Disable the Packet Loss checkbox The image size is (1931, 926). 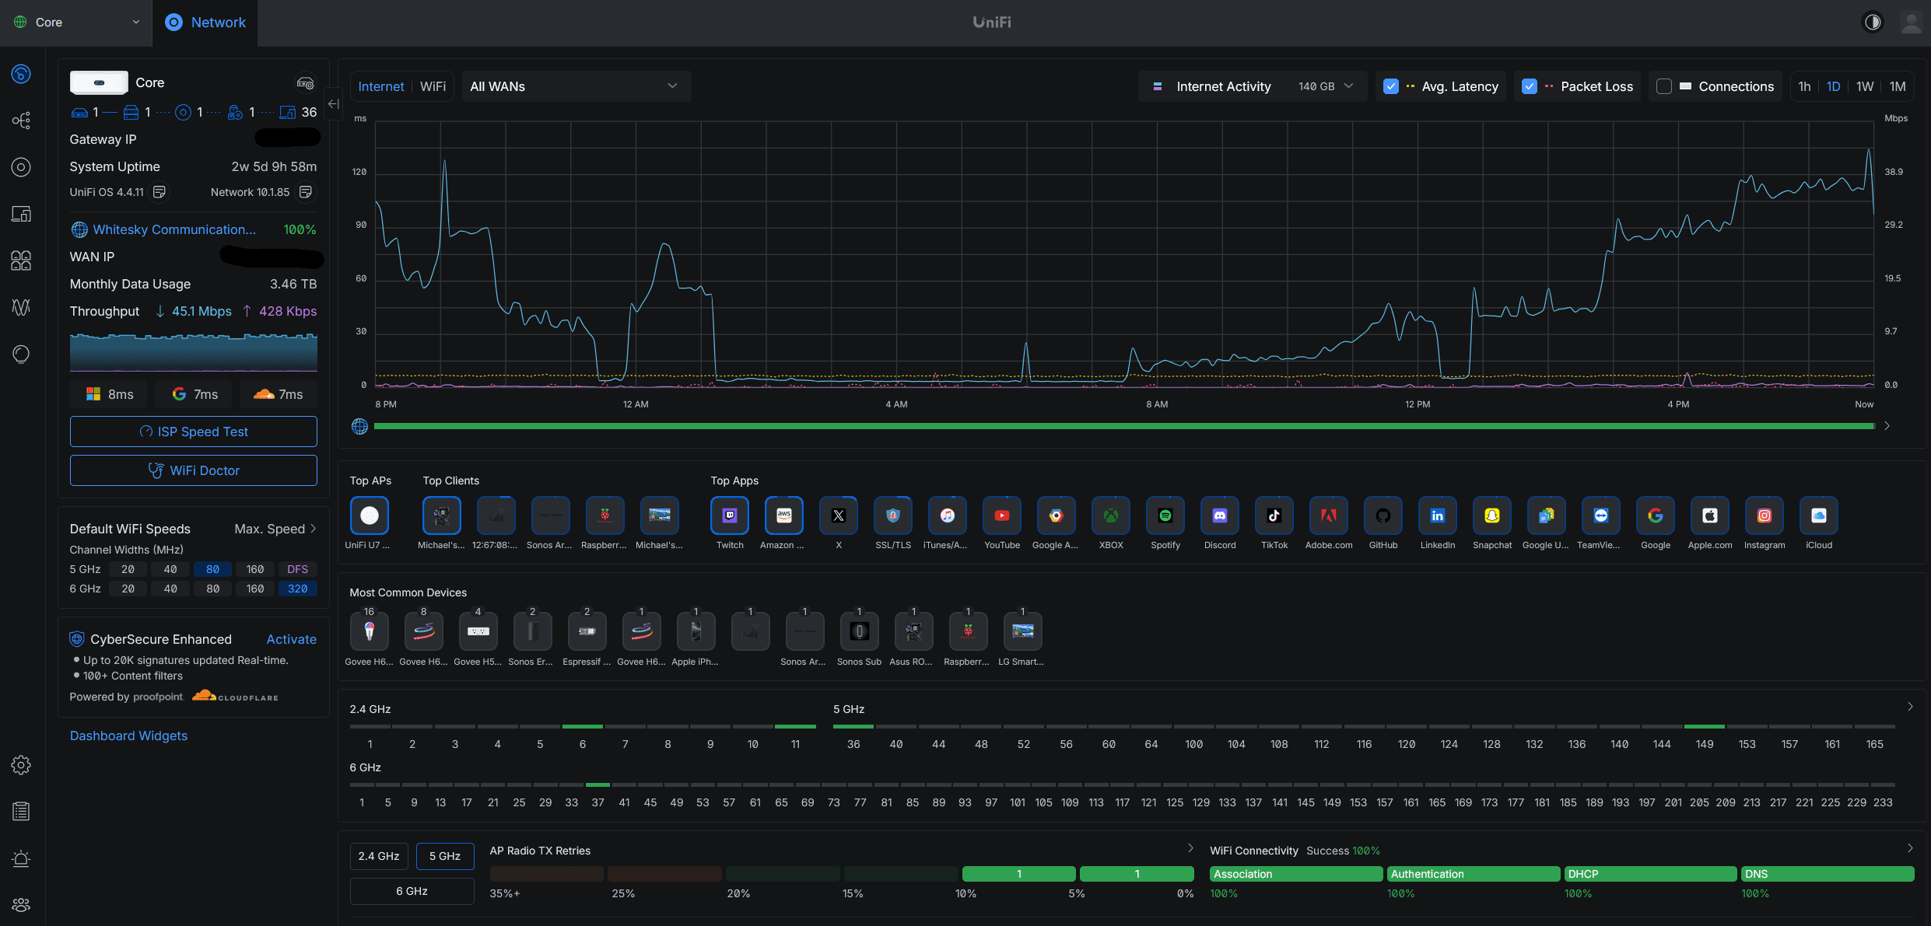1530,86
